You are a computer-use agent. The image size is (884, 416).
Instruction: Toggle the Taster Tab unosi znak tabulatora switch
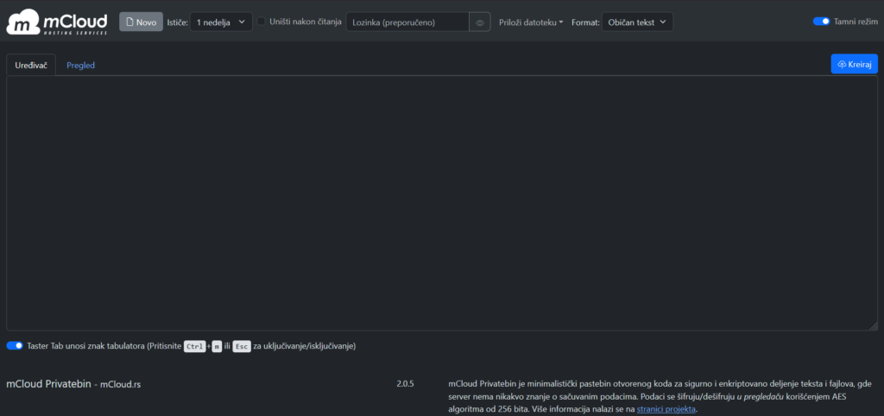pos(15,345)
